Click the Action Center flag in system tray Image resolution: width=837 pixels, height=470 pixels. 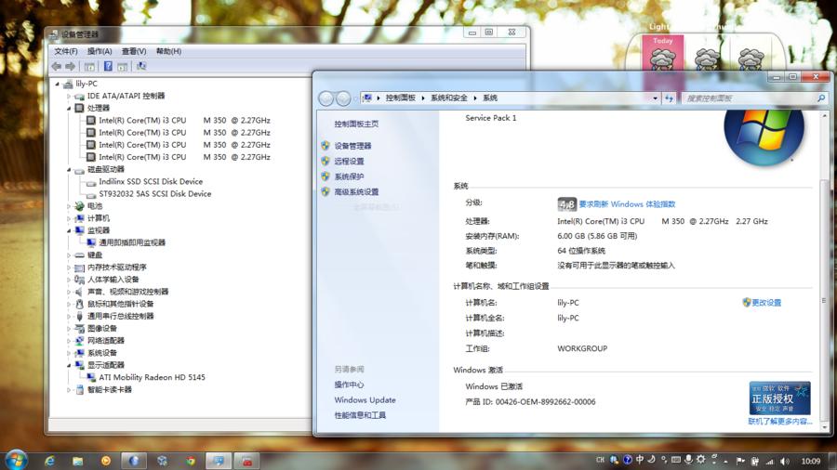(740, 461)
